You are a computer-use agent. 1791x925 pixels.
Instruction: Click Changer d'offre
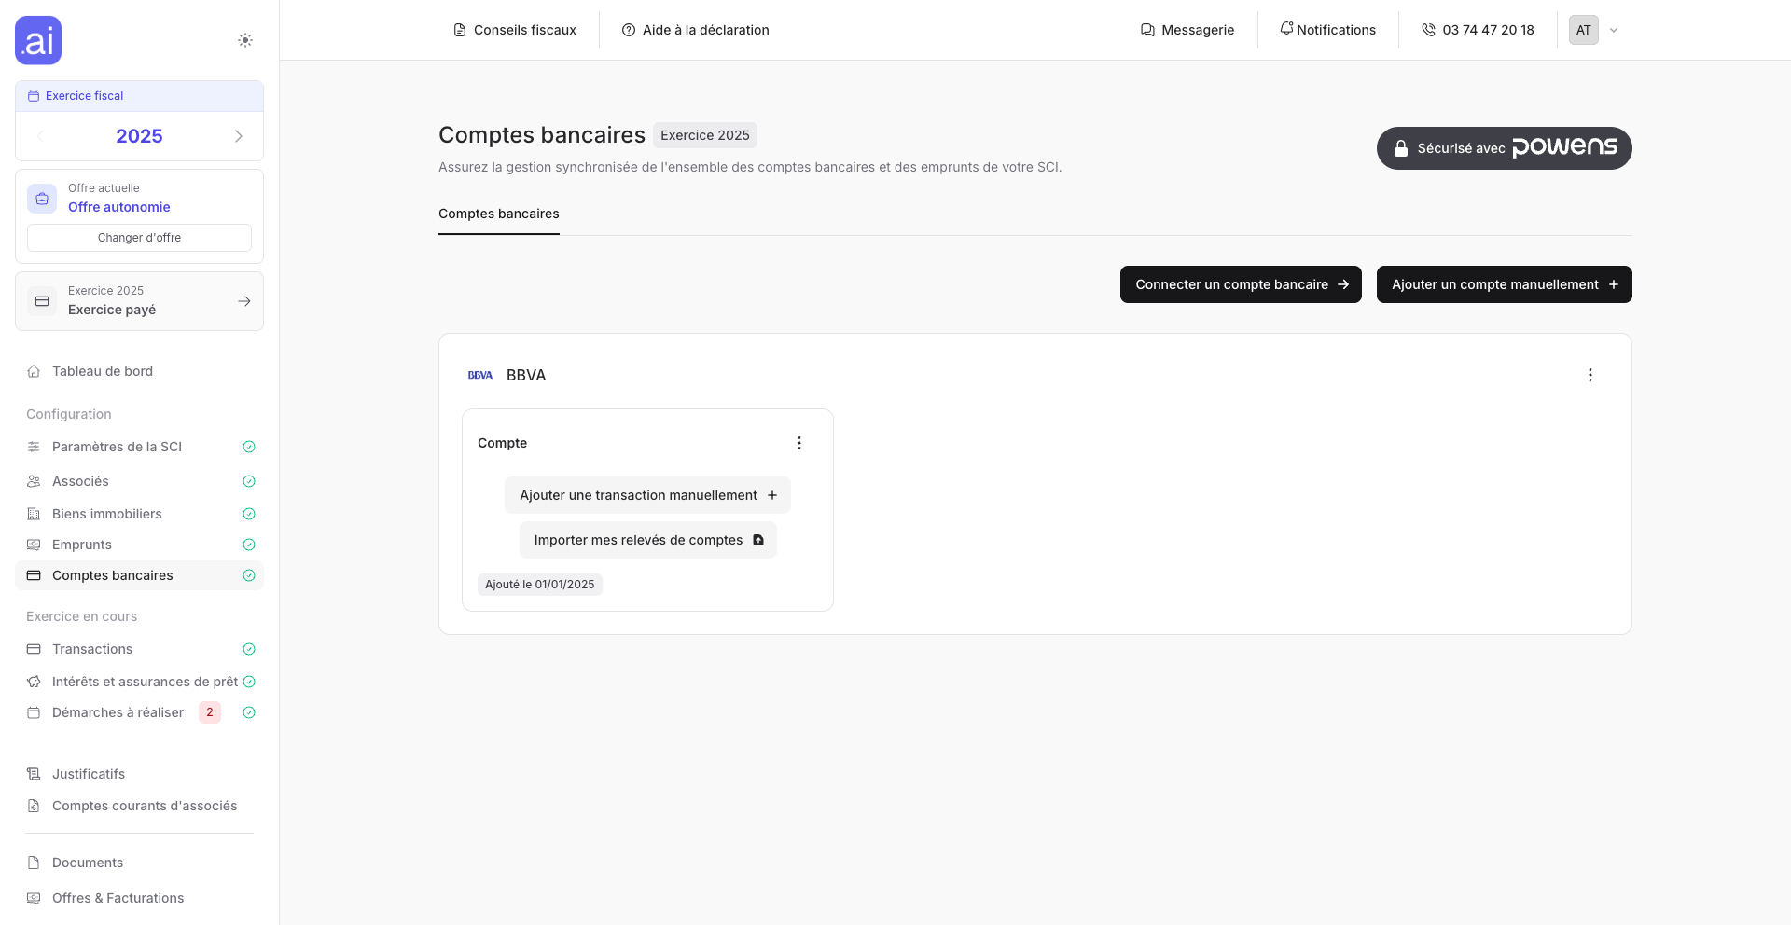click(x=139, y=237)
